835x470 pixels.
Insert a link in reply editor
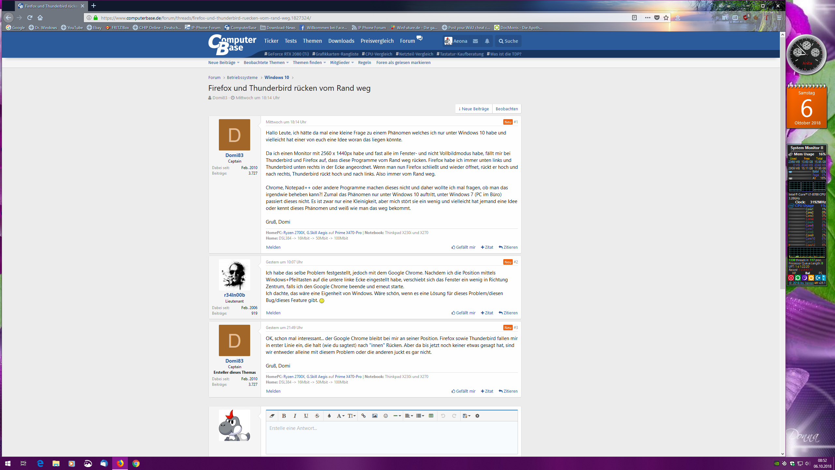(363, 416)
